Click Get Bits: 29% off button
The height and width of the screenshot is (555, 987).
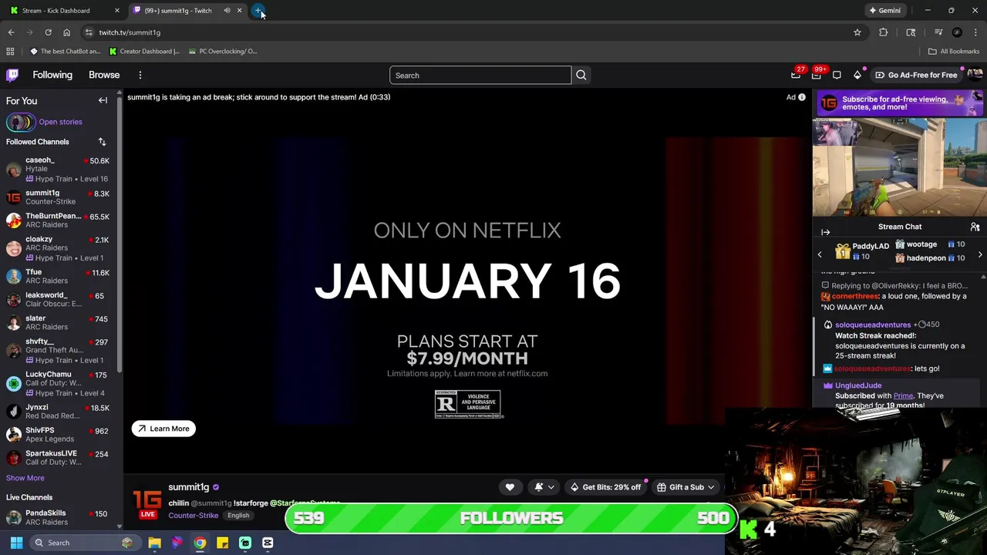(x=605, y=487)
